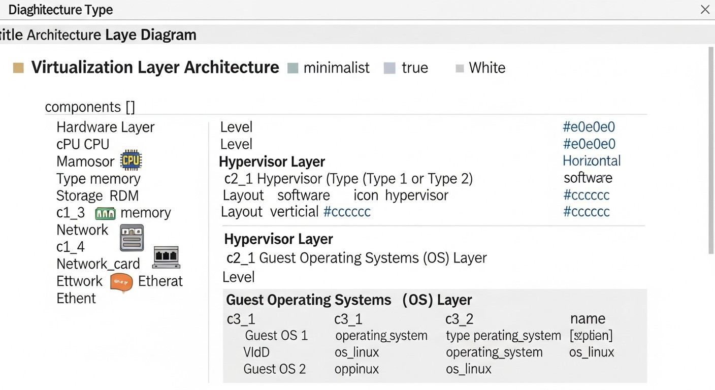Screen dimensions: 715x390
Task: Click the os_linux label under name column
Action: 592,352
